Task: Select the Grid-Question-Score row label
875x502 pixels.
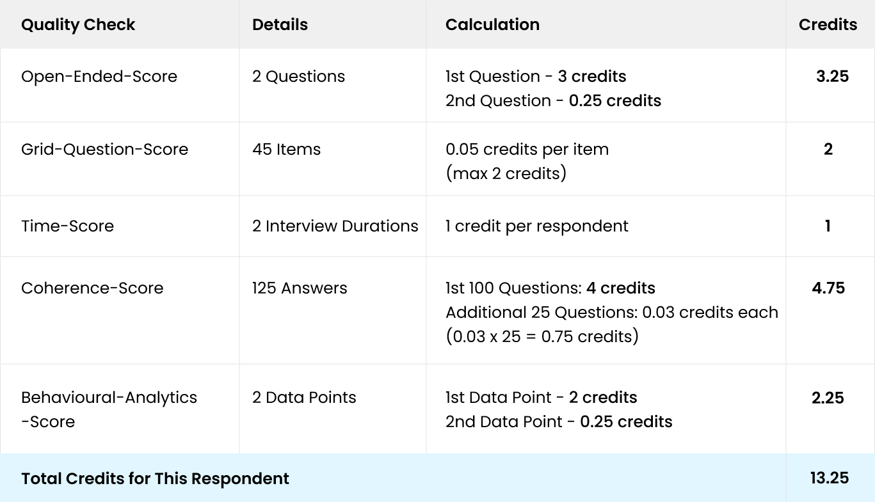Action: (104, 149)
